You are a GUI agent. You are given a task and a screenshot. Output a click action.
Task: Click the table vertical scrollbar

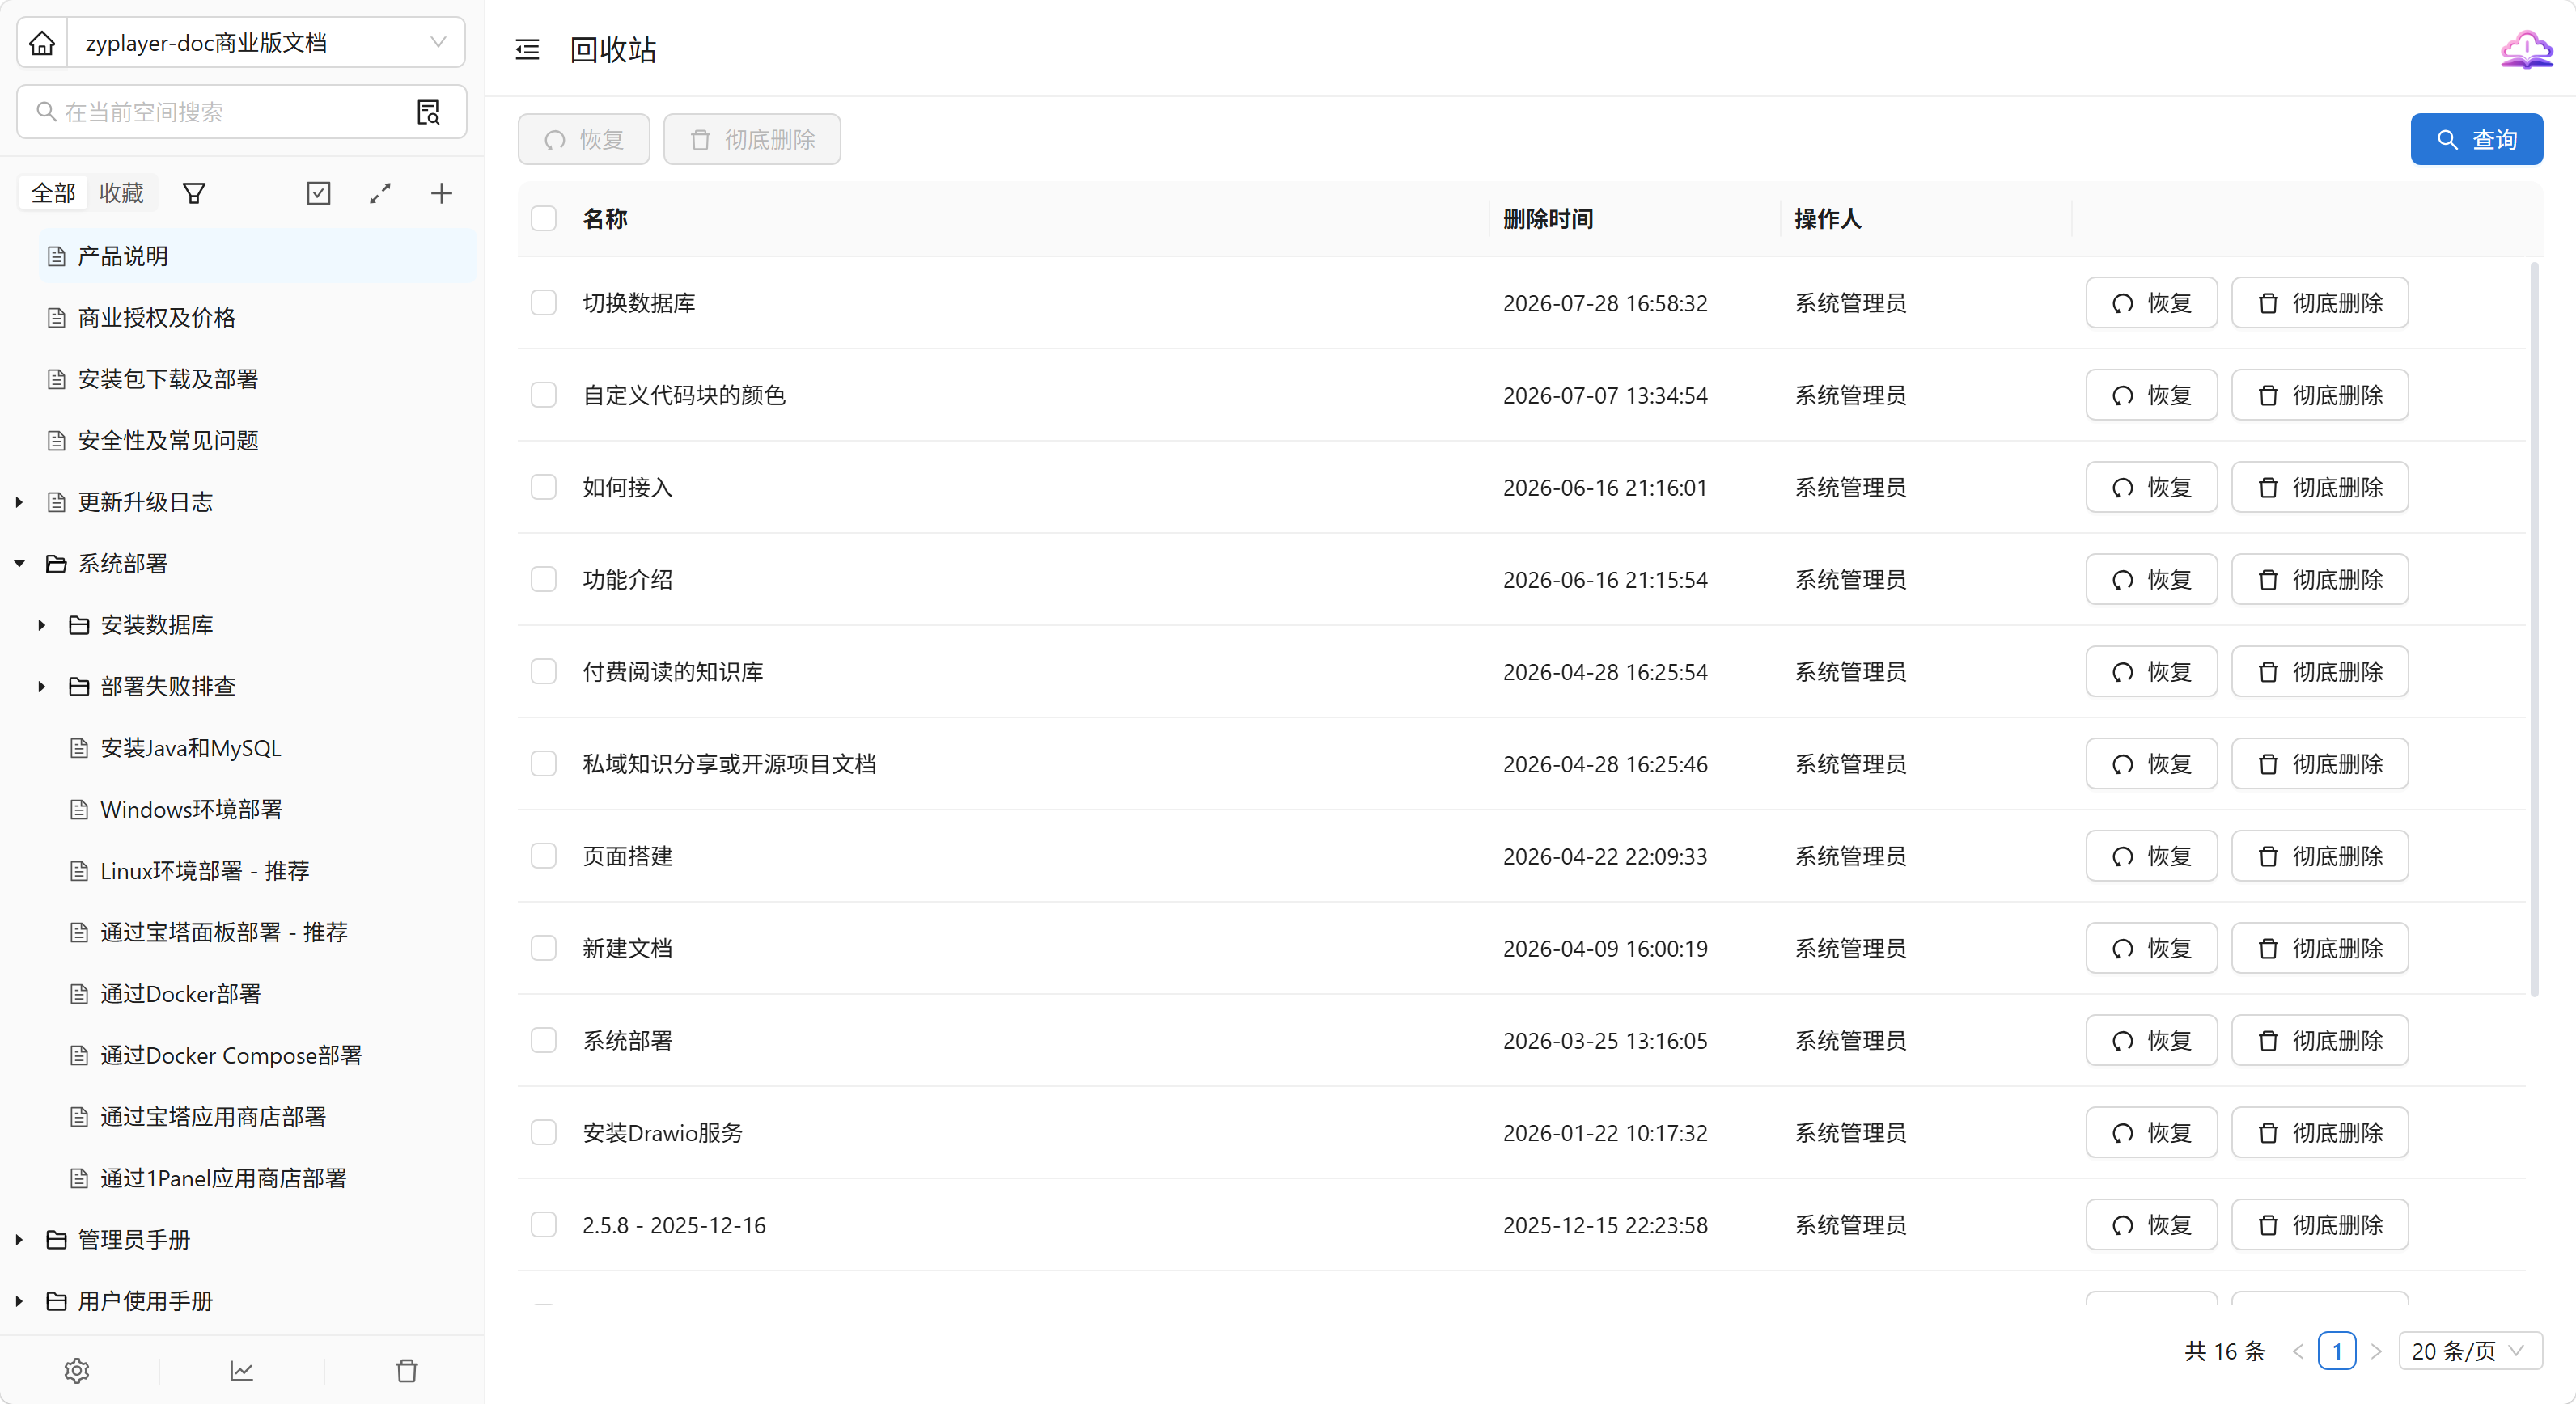coord(2534,629)
